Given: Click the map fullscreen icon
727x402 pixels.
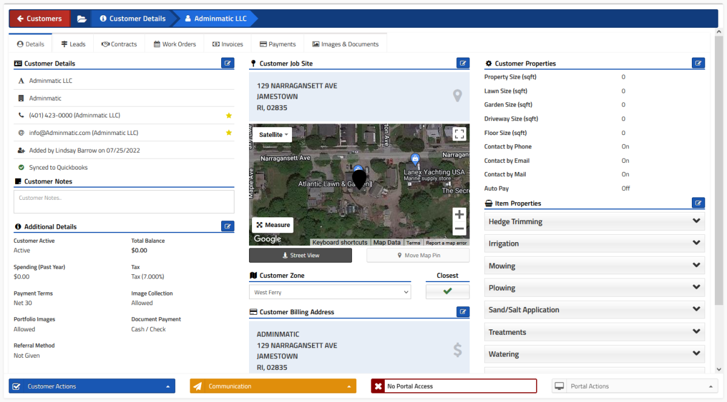Looking at the screenshot, I should [x=459, y=134].
